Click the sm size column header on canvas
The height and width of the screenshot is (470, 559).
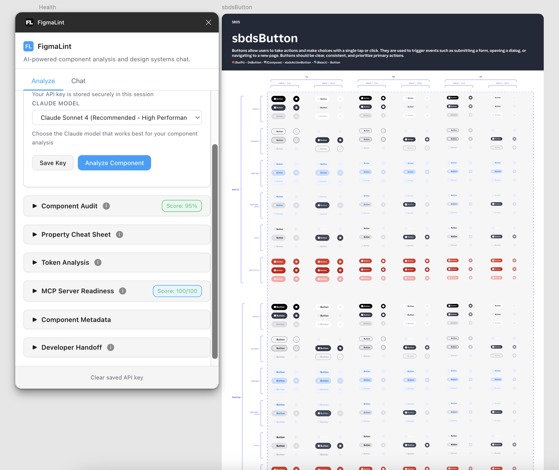click(x=481, y=77)
